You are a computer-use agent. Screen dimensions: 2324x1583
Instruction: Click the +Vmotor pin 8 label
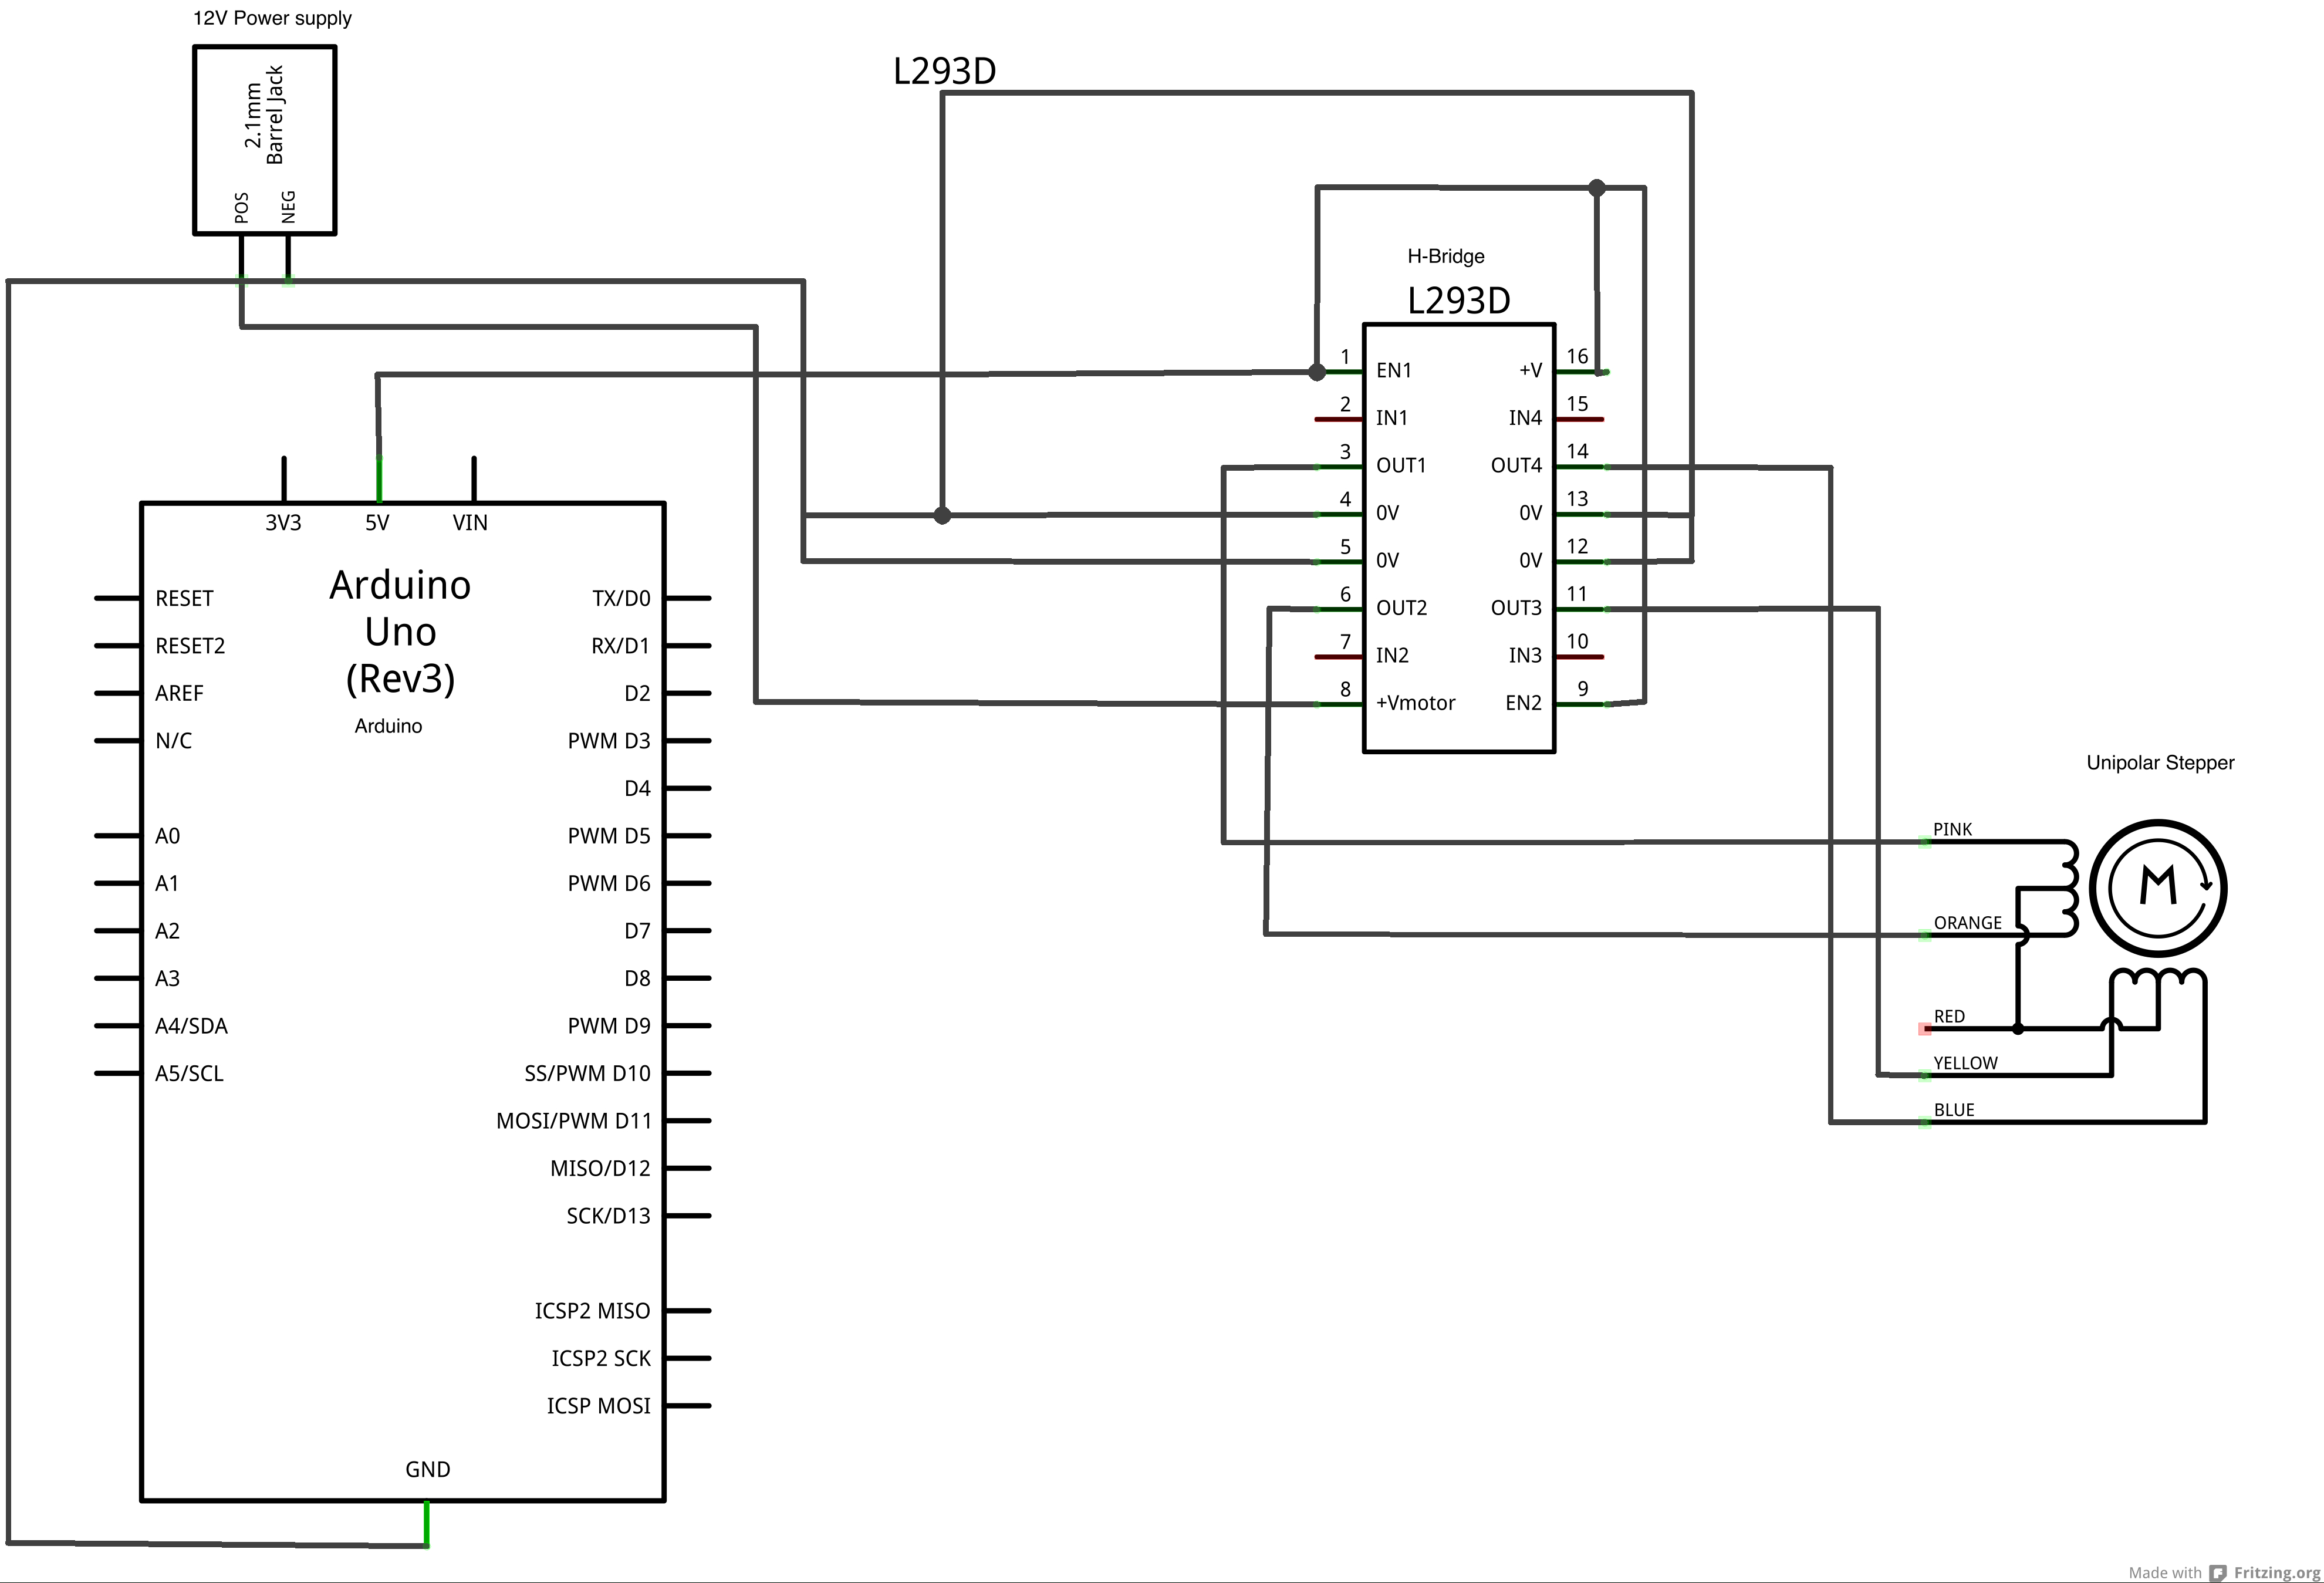coord(1415,703)
